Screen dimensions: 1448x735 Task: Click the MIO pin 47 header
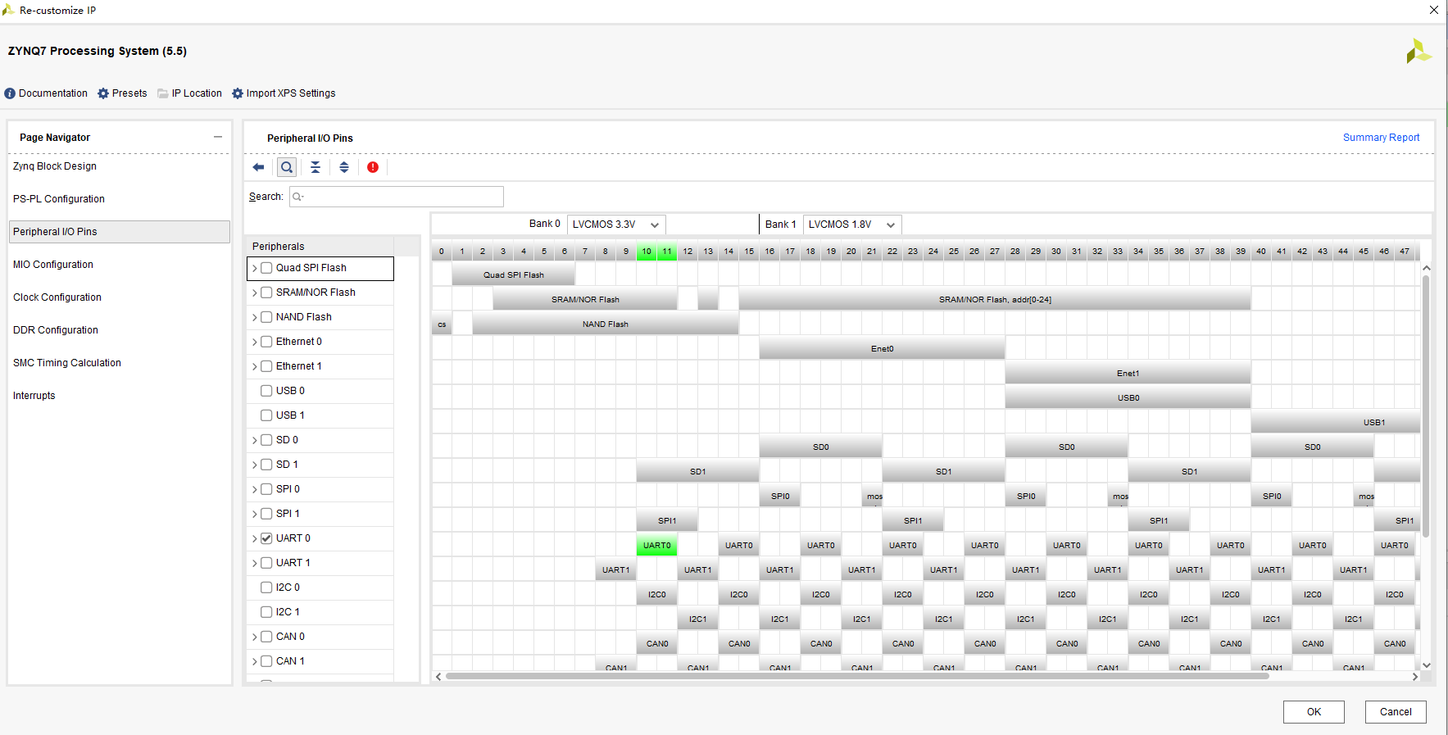coord(1405,252)
